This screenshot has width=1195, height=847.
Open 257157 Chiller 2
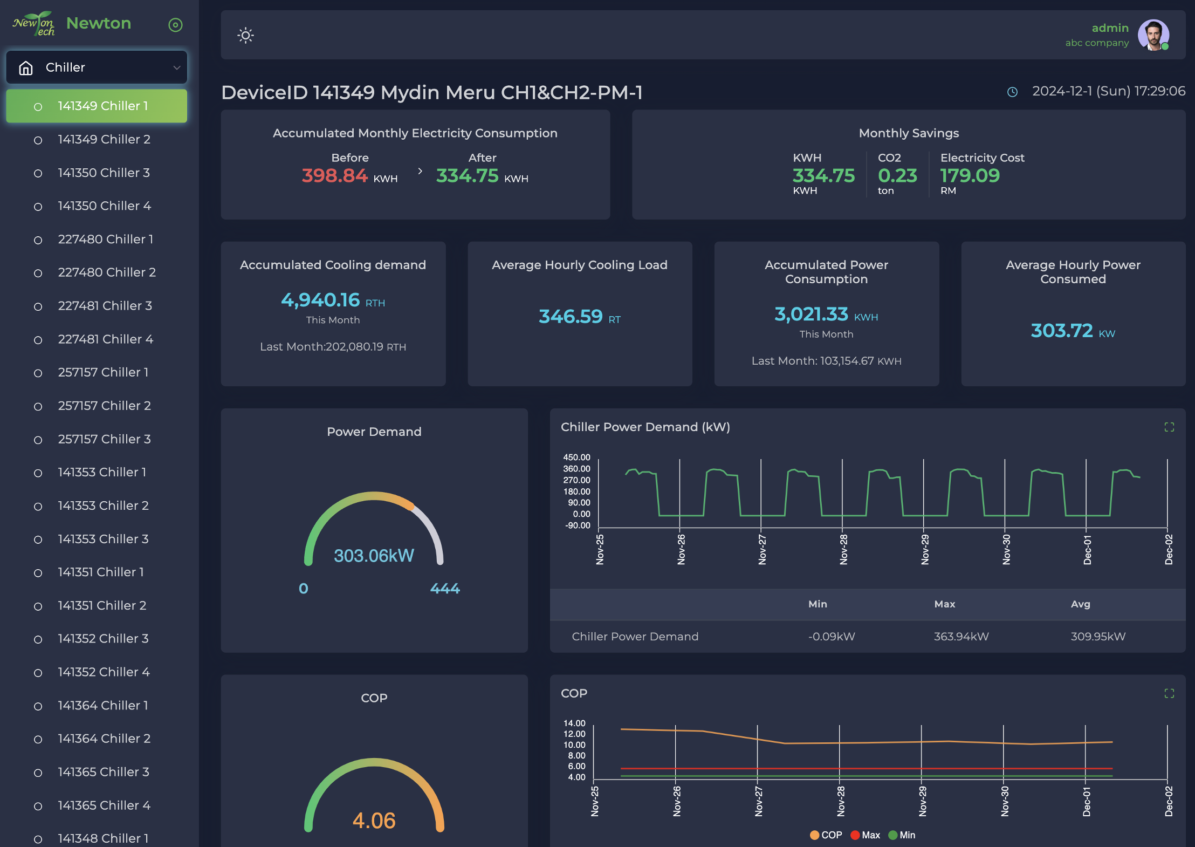pos(97,406)
